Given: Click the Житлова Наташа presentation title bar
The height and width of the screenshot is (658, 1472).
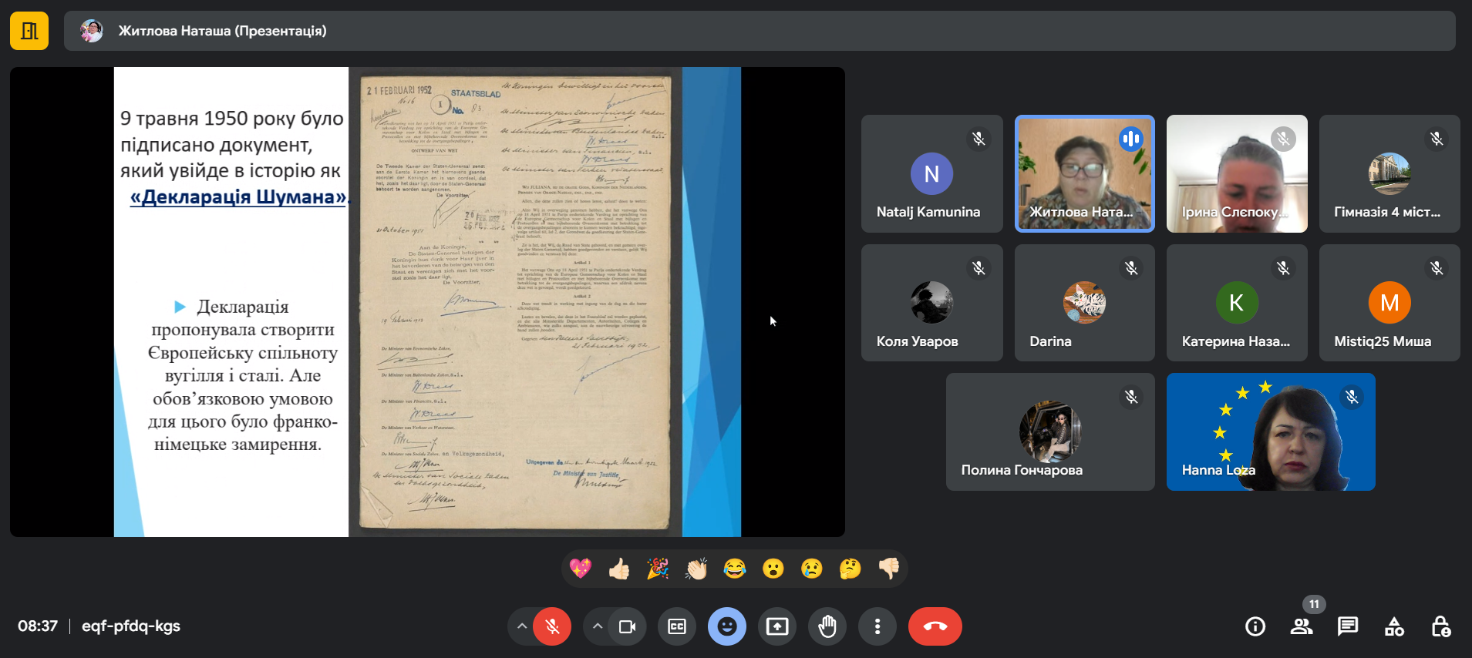Looking at the screenshot, I should [x=222, y=31].
